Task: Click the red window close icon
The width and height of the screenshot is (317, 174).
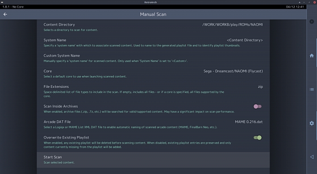Action: coord(315,2)
